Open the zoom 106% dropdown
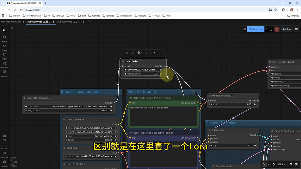301x169 pixels. point(282,164)
